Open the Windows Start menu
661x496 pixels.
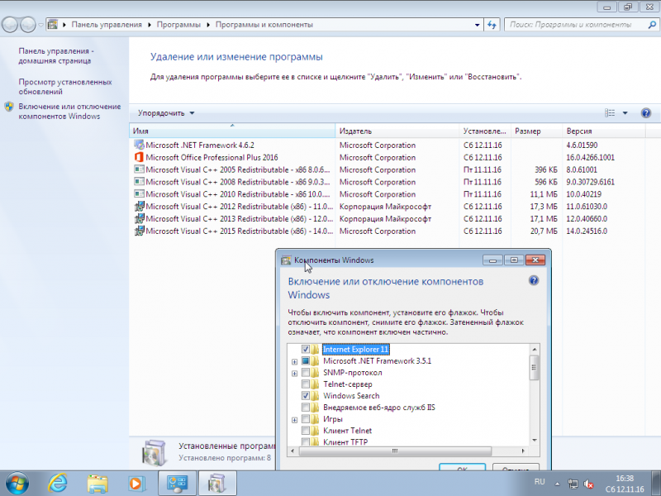click(17, 483)
